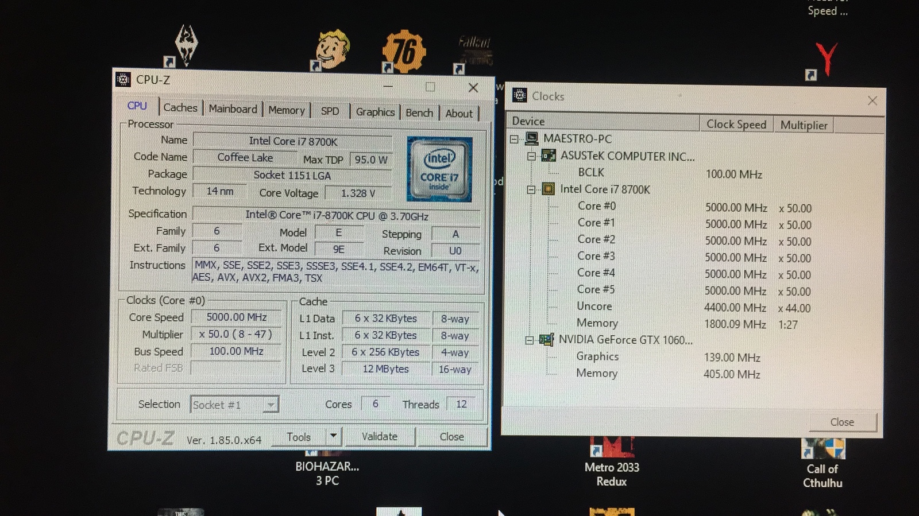Click the CPU-Z title bar app icon

[x=123, y=79]
